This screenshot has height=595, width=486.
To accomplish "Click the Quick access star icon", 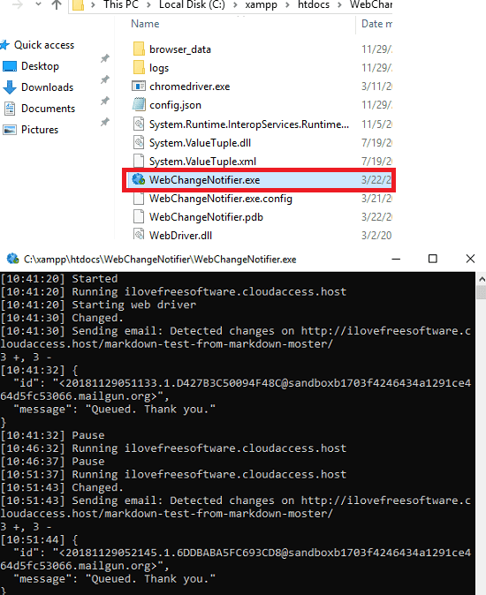I will (5, 45).
